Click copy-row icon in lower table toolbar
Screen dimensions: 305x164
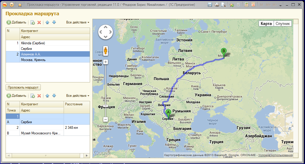(33, 96)
